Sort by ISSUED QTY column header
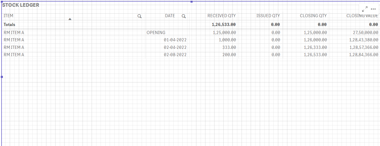The image size is (380, 146). 268,16
